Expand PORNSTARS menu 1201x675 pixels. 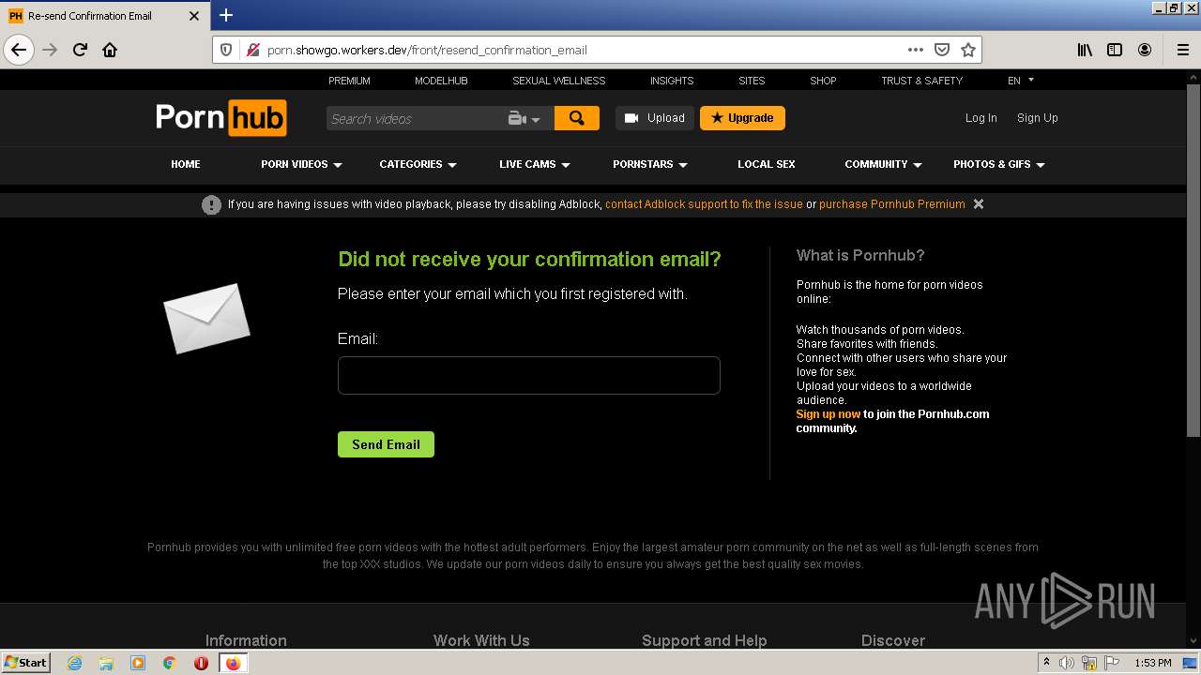click(650, 164)
